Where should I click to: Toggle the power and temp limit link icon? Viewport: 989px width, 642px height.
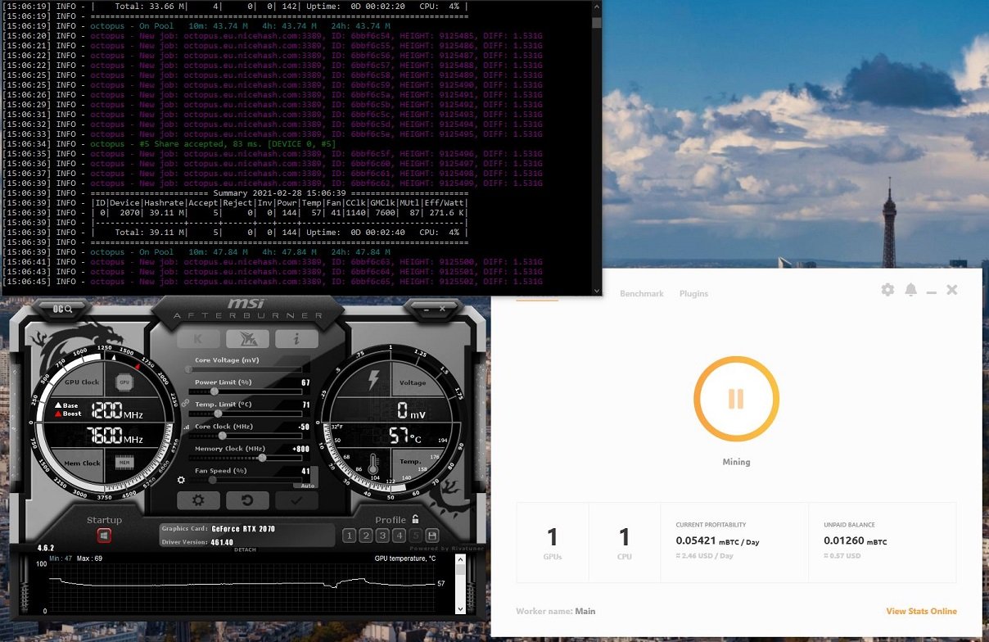click(185, 404)
